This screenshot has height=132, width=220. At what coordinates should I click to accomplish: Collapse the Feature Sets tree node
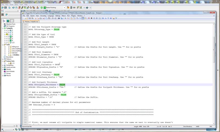pos(3,61)
